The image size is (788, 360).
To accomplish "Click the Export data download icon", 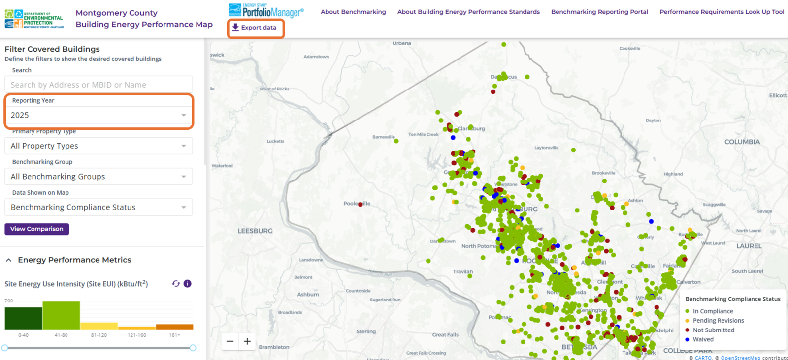I will [235, 28].
